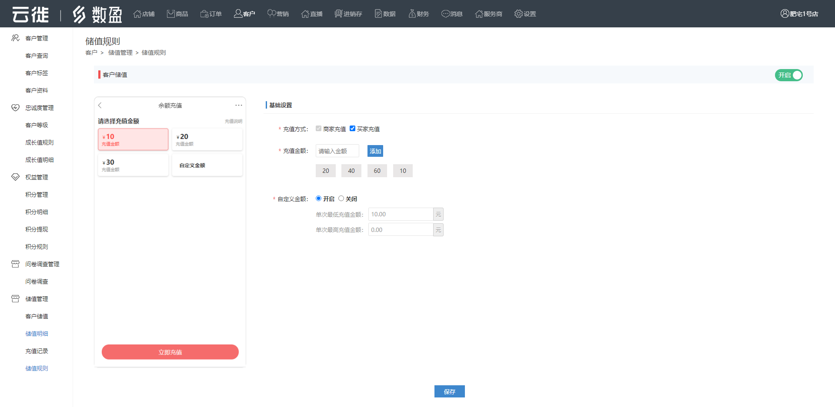The image size is (835, 407).
Task: Toggle the 客户储值 开启 switch
Action: [x=788, y=75]
